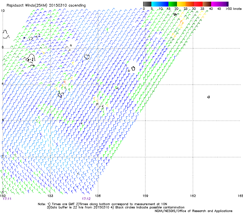Click the '20150310 ascending' date text
Viewport: 243px width, 213px height.
point(67,6)
